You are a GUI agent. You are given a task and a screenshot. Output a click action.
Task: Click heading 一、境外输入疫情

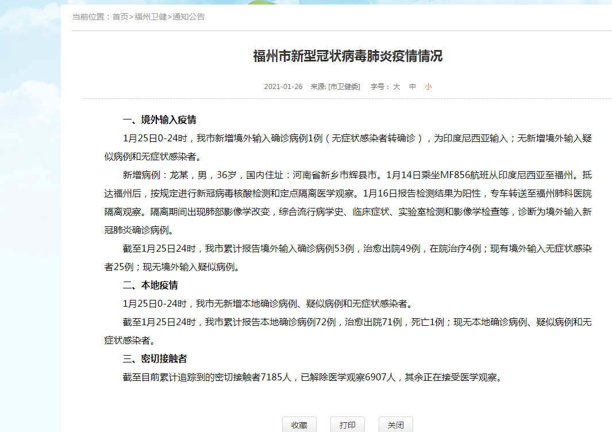[x=159, y=120]
